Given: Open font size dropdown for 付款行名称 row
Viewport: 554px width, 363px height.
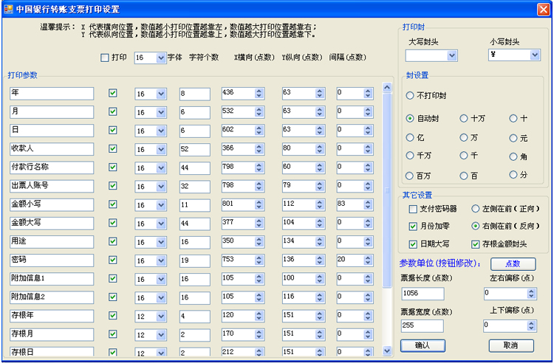Looking at the screenshot, I should 161,168.
